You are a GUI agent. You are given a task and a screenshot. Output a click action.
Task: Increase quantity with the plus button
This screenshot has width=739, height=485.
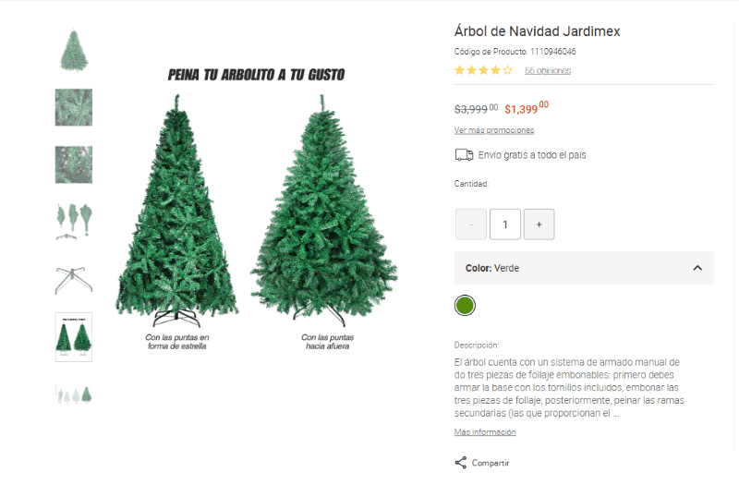(539, 224)
